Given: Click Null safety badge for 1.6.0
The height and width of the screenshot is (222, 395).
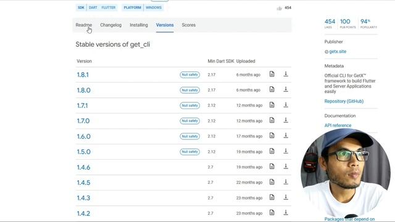Looking at the screenshot, I should 189,136.
